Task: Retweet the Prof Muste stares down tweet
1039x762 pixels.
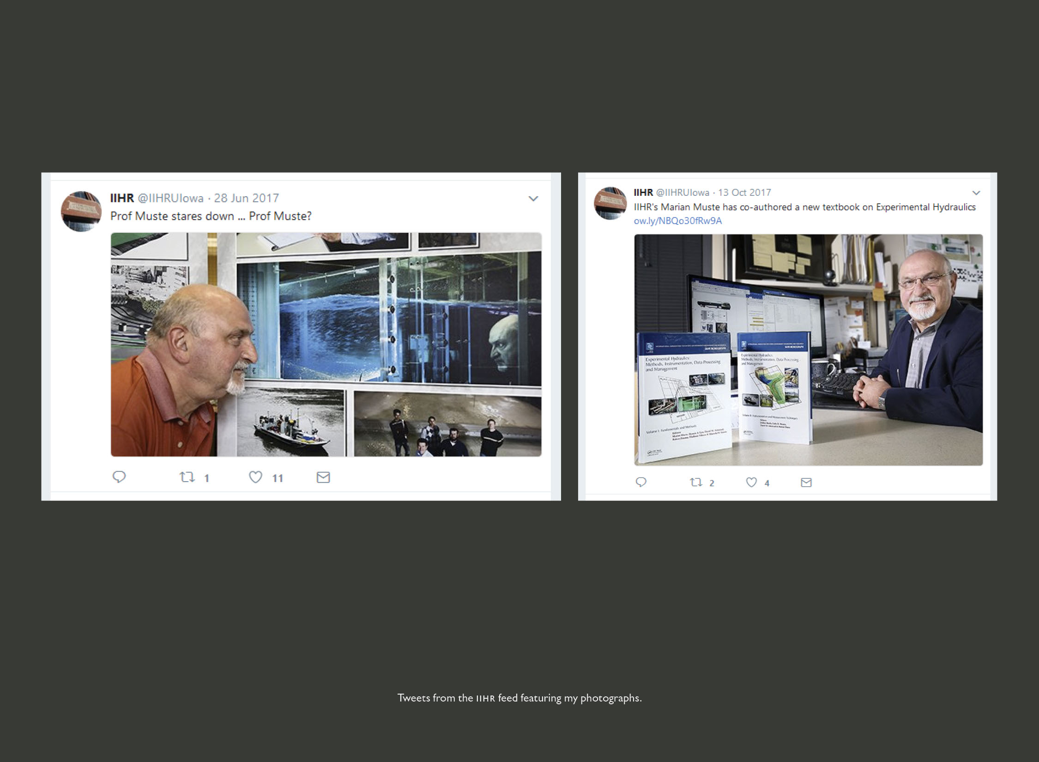Action: (x=187, y=477)
